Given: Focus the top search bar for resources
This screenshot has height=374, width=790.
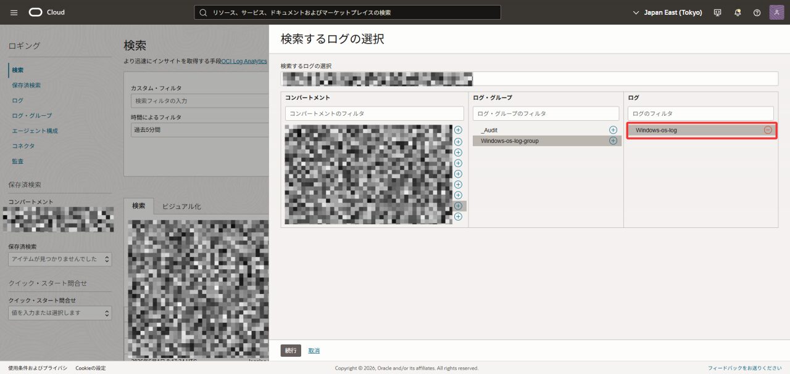Looking at the screenshot, I should (347, 12).
